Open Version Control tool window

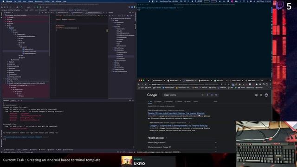pyautogui.click(x=9, y=150)
